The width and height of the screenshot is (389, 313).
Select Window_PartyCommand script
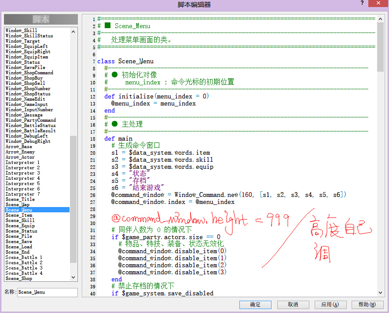(x=30, y=120)
